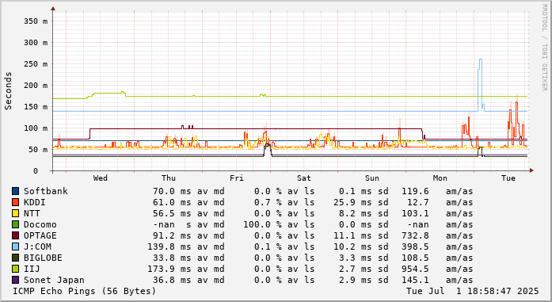Click the 50 m y-axis label
Screen dimensions: 552x302
(38, 149)
